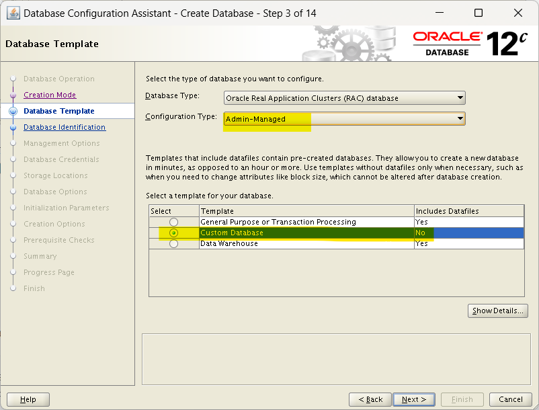Click the Finish step label in sidebar
This screenshot has width=539, height=410.
(x=34, y=289)
